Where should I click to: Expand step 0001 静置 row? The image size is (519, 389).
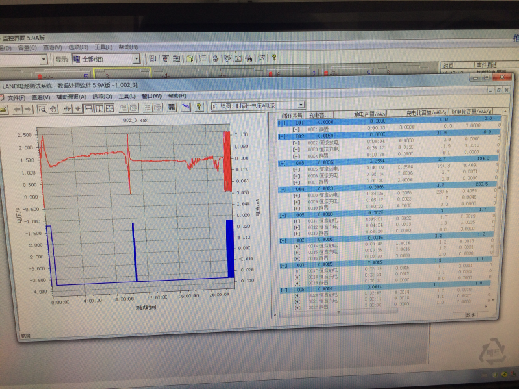coord(296,129)
